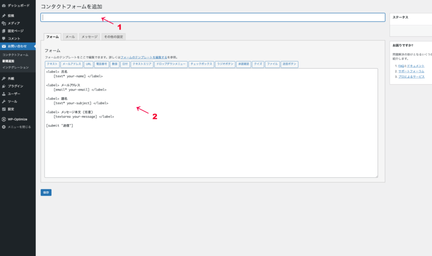Viewport: 432px width, 256px height.
Task: Open the プラグイン plugins icon
Action: click(4, 86)
